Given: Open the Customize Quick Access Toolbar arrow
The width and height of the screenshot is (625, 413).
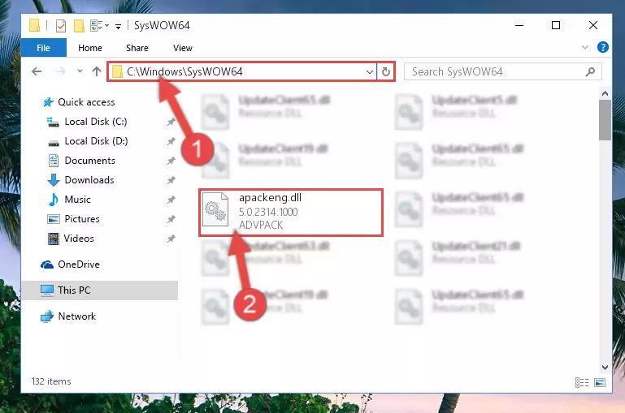Looking at the screenshot, I should point(118,27).
